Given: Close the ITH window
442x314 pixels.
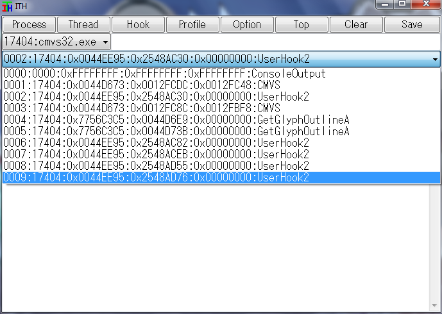Looking at the screenshot, I should (426, 4).
